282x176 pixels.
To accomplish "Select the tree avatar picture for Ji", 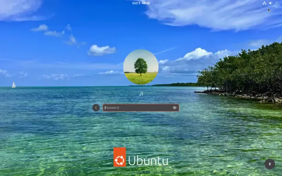I will pyautogui.click(x=141, y=67).
